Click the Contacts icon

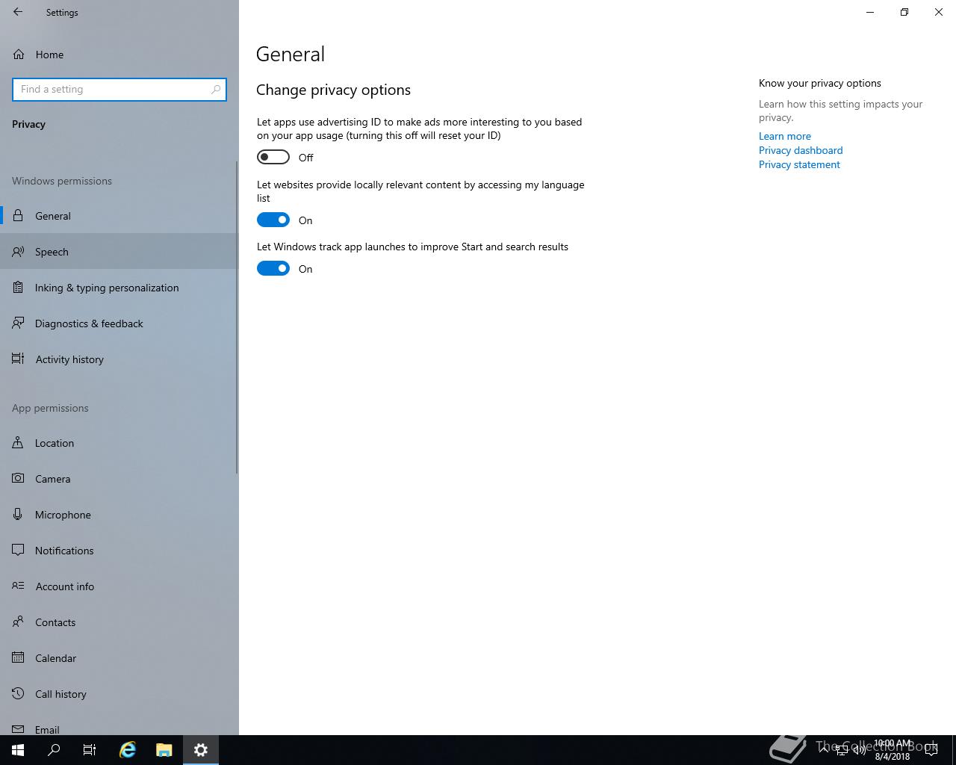click(x=18, y=622)
